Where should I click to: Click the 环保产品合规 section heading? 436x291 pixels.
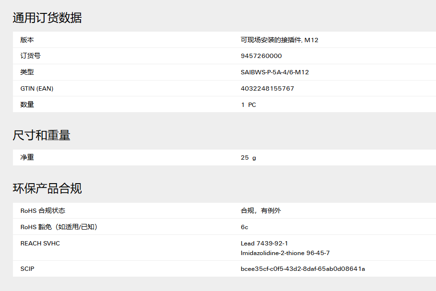[47, 188]
